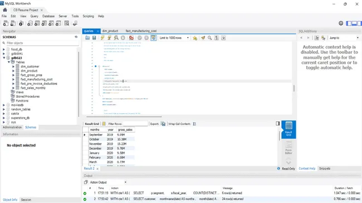The height and width of the screenshot is (203, 362).
Task: Go to the home screen tab
Action: click(x=5, y=10)
